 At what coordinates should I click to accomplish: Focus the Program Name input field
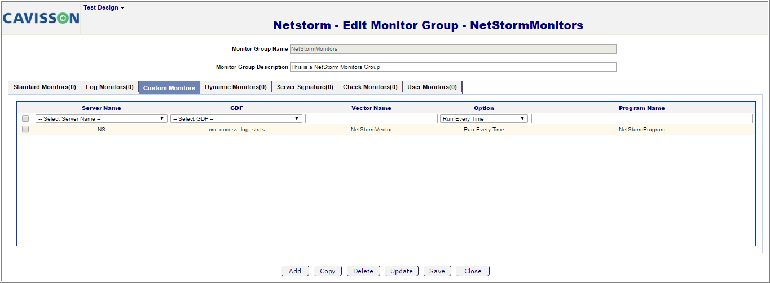(642, 118)
